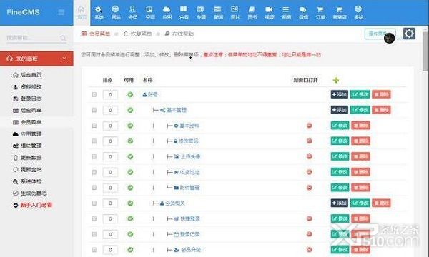This screenshot has height=257, width=429.
Task: Click the FineCMS logo text
Action: tap(23, 12)
